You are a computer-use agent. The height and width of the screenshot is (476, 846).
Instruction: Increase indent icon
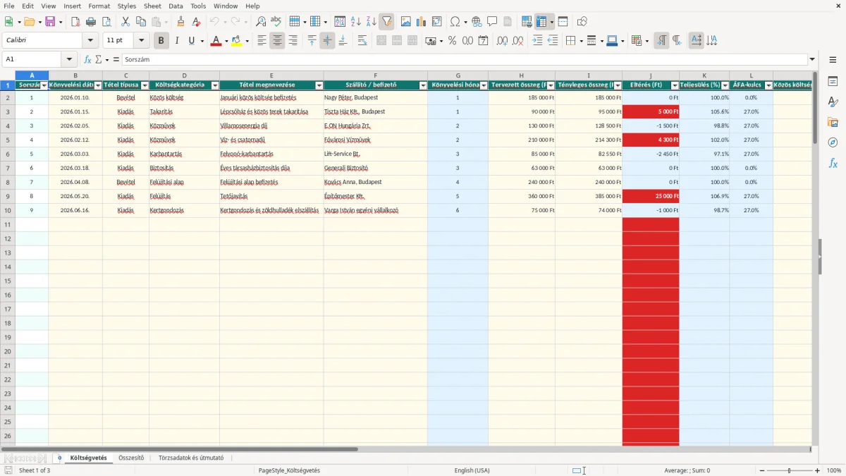537,41
